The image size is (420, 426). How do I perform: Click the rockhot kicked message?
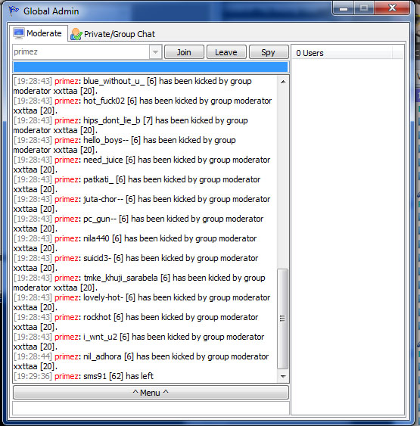[135, 322]
